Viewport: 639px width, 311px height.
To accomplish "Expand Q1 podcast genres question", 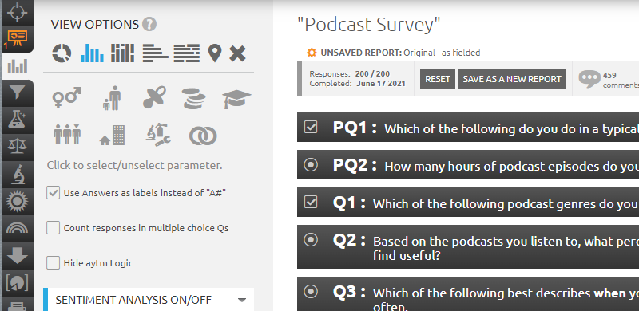I will pos(468,202).
